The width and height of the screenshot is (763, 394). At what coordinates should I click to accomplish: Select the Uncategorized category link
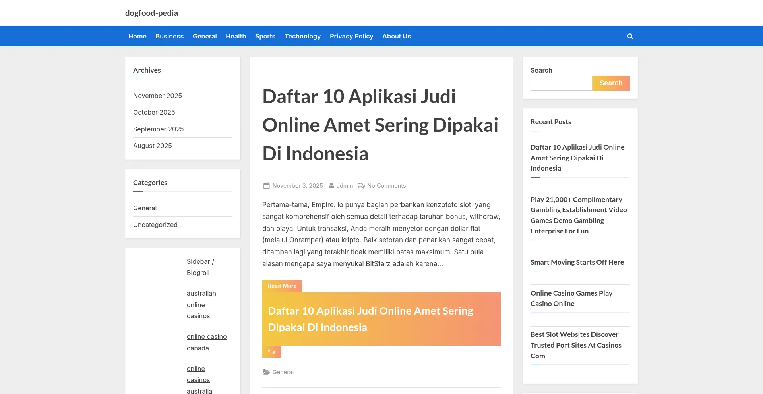(155, 225)
